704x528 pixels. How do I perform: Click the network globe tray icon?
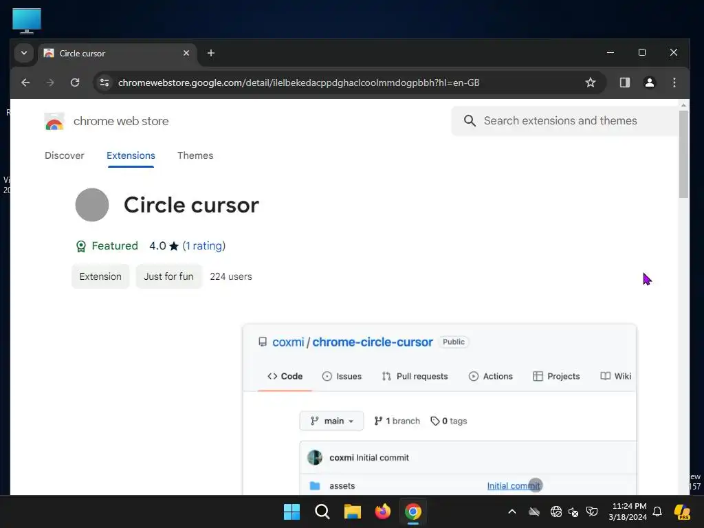tap(555, 511)
